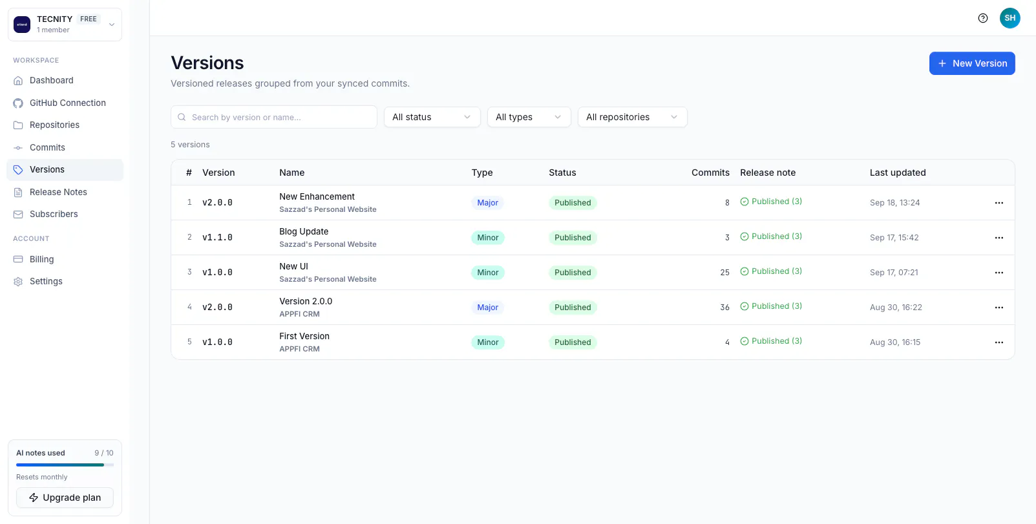
Task: Click the Settings gear icon
Action: (18, 282)
